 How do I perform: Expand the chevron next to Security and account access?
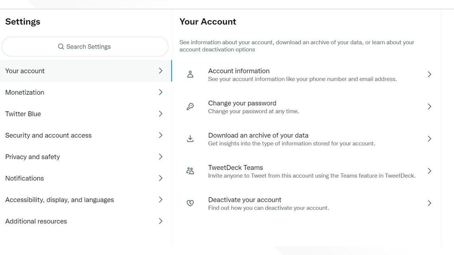[161, 135]
